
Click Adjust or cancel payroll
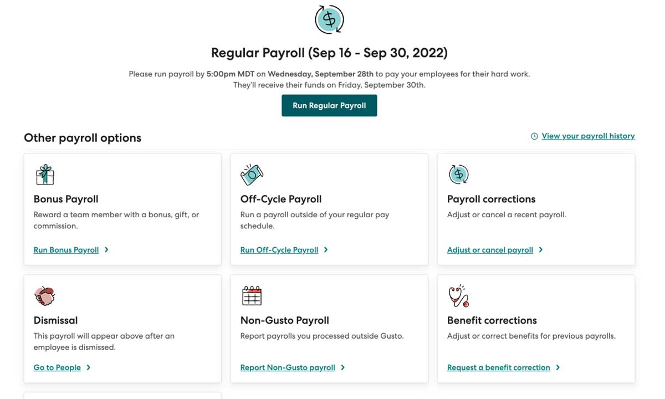(x=490, y=250)
